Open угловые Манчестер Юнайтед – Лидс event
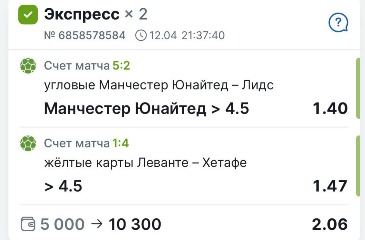 pos(159,85)
